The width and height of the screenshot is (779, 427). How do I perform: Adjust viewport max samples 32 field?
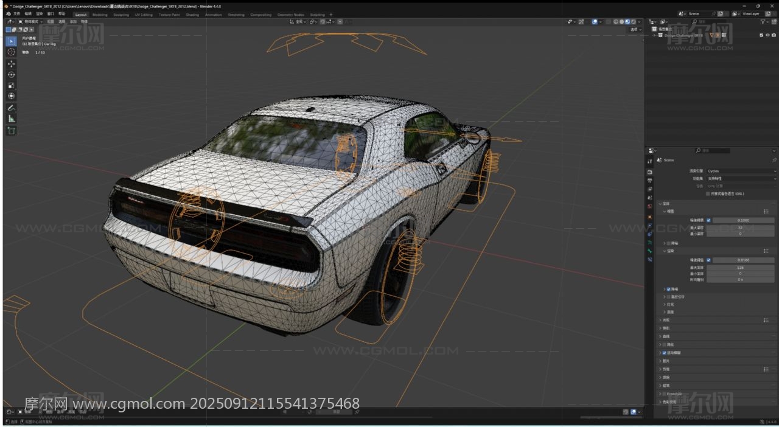point(740,227)
